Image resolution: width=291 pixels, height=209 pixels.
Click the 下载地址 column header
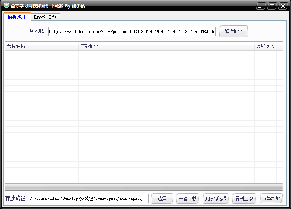coord(166,46)
